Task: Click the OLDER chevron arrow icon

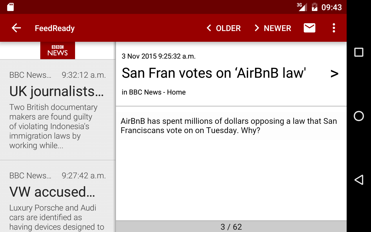Action: pyautogui.click(x=209, y=28)
